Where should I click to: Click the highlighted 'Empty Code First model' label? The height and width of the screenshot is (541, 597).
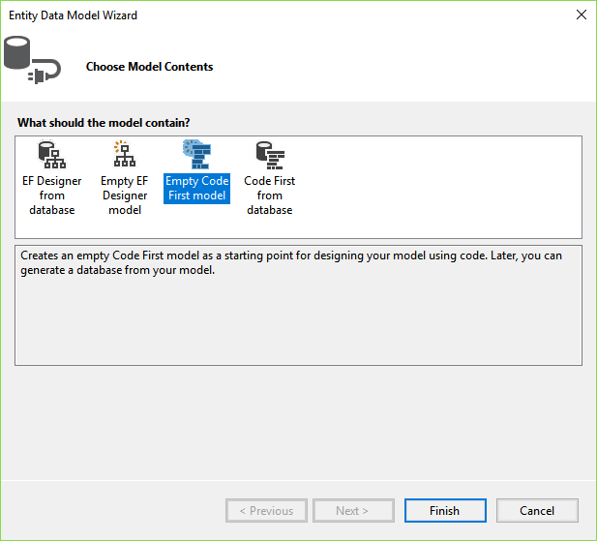point(196,189)
